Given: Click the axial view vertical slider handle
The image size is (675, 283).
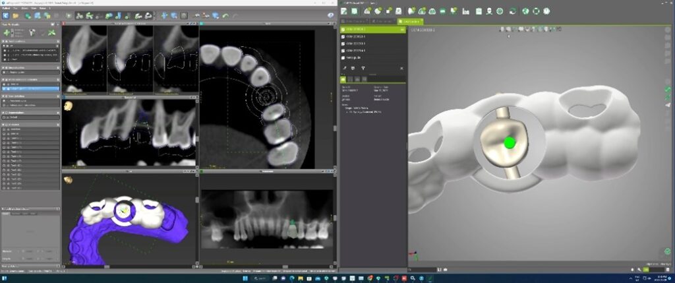Looking at the screenshot, I should [335, 129].
